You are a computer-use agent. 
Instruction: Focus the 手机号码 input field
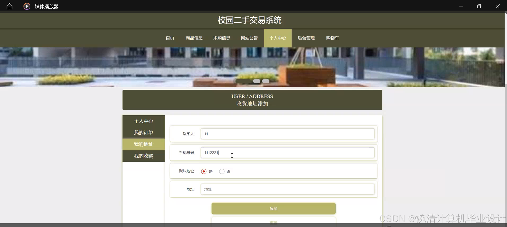tap(288, 153)
